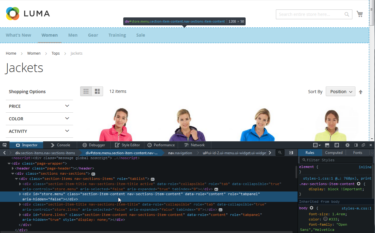Open the Inspector tab
The image size is (375, 233).
coord(26,145)
